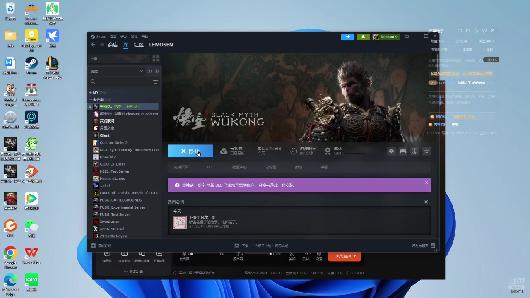Go forward with Steam forward arrow
530x298 pixels.
click(101, 45)
